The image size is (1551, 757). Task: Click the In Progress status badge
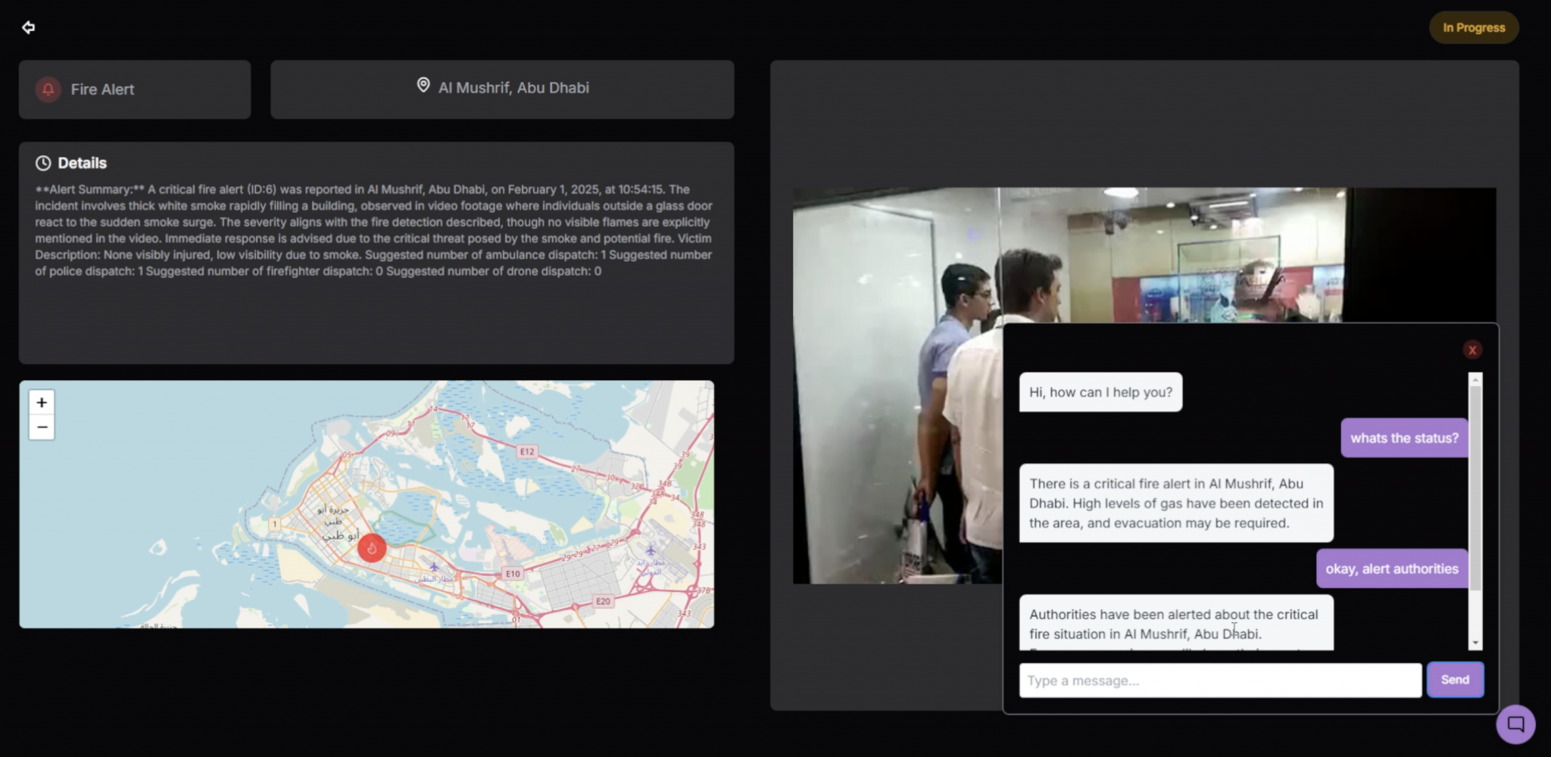pyautogui.click(x=1473, y=28)
